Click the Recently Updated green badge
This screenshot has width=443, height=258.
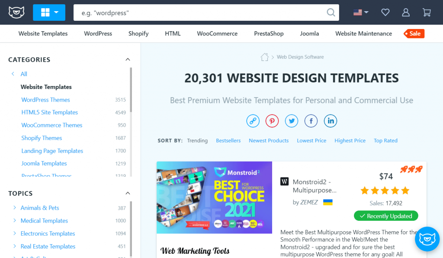386,216
